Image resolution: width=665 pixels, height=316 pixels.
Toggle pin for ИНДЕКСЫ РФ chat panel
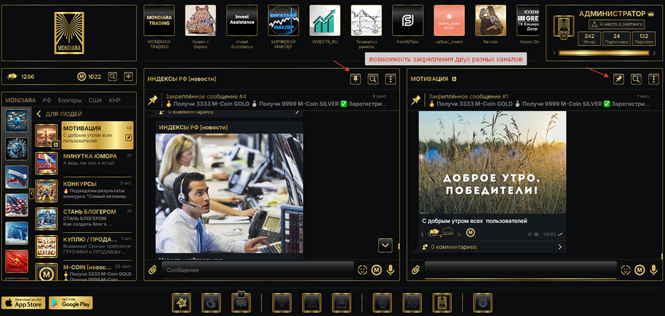click(355, 79)
